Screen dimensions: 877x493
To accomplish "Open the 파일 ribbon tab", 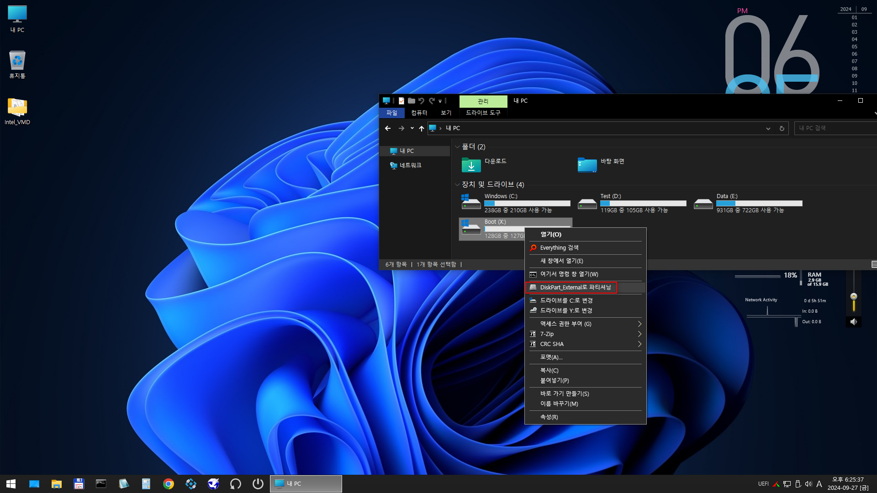I will pyautogui.click(x=392, y=113).
